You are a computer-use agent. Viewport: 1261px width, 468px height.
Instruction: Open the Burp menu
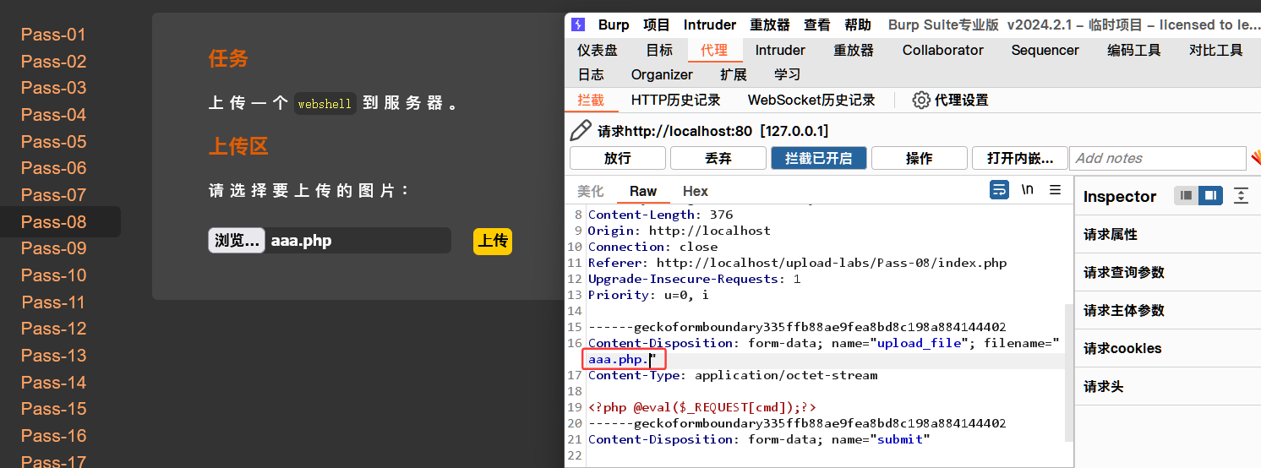[614, 24]
